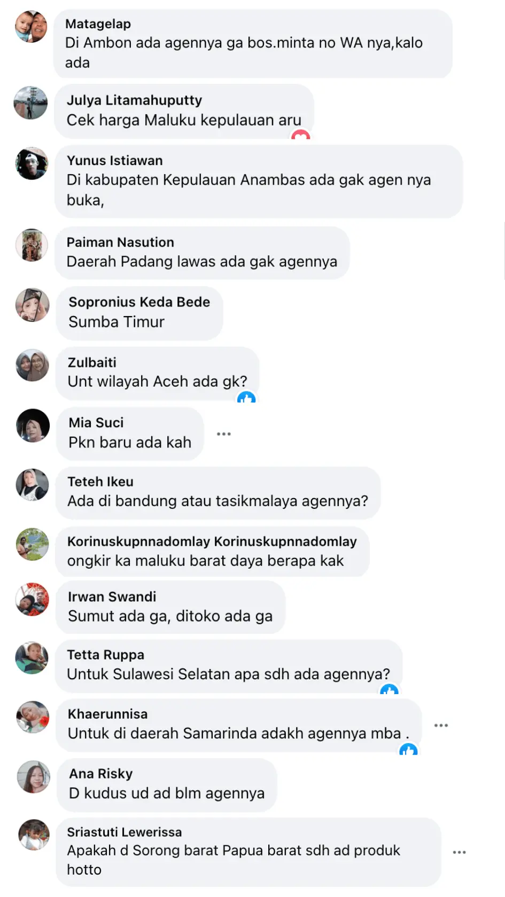
Task: Open Irwan Swandi's profile picture
Action: (32, 600)
